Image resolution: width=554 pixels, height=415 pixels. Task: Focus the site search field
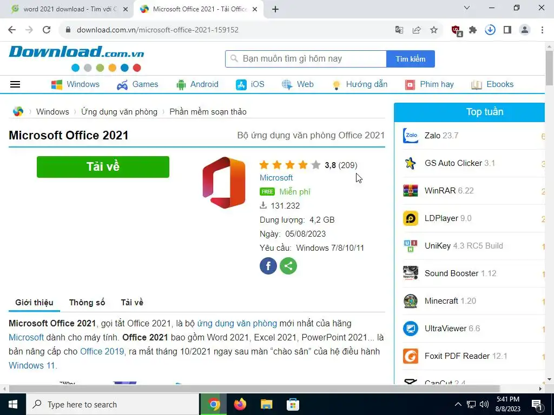(x=306, y=59)
